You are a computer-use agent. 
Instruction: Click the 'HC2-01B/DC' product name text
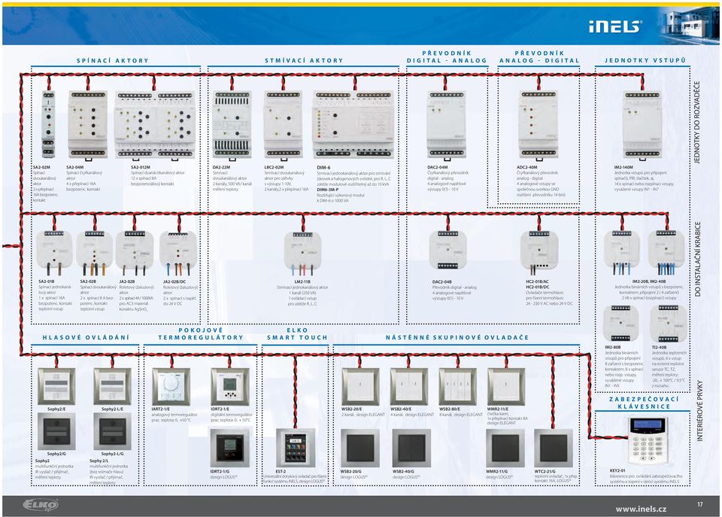[x=537, y=287]
